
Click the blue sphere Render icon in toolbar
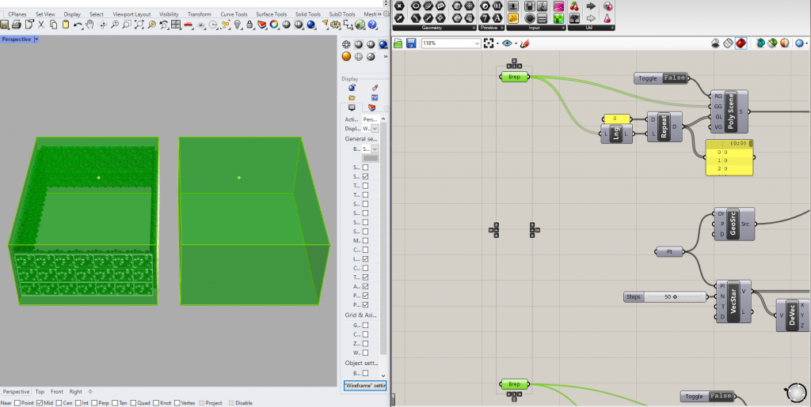point(310,24)
